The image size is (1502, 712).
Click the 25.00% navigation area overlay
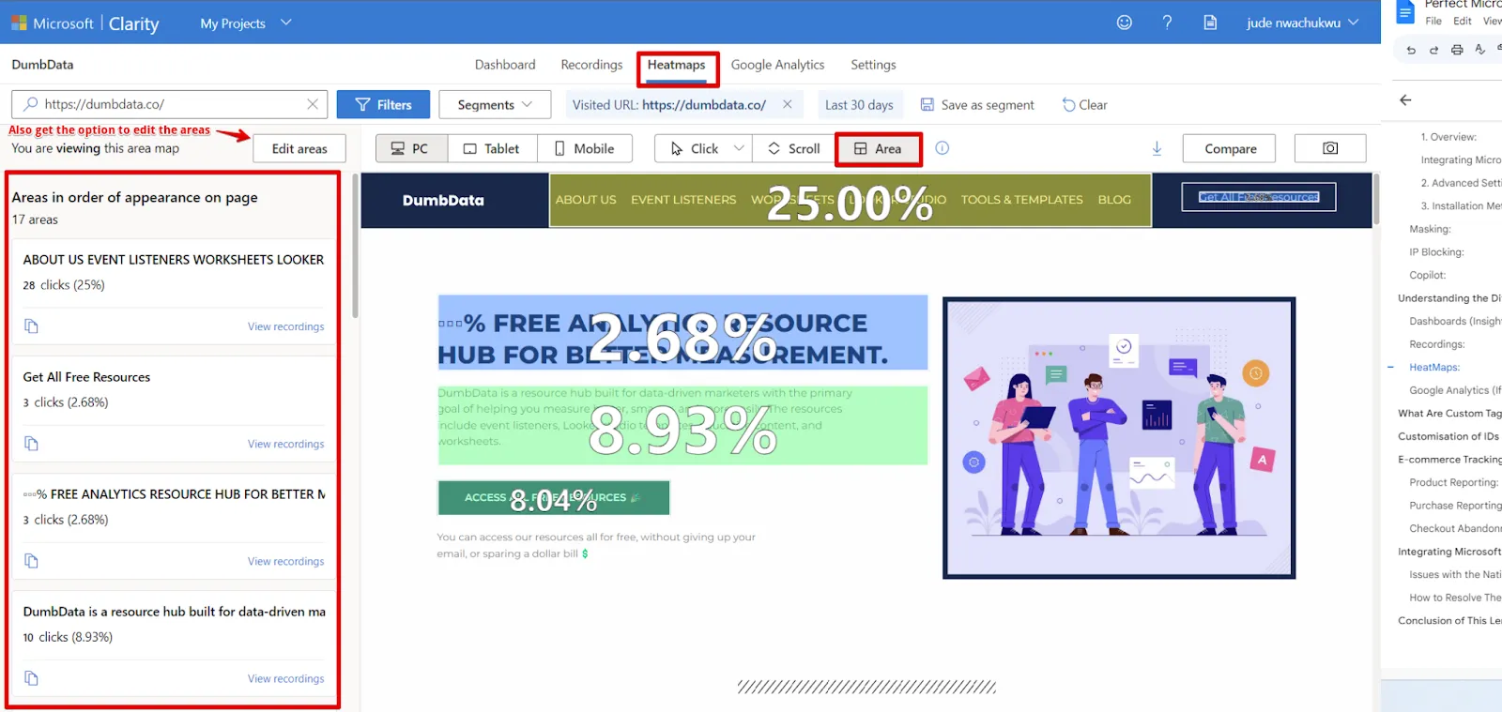(851, 200)
